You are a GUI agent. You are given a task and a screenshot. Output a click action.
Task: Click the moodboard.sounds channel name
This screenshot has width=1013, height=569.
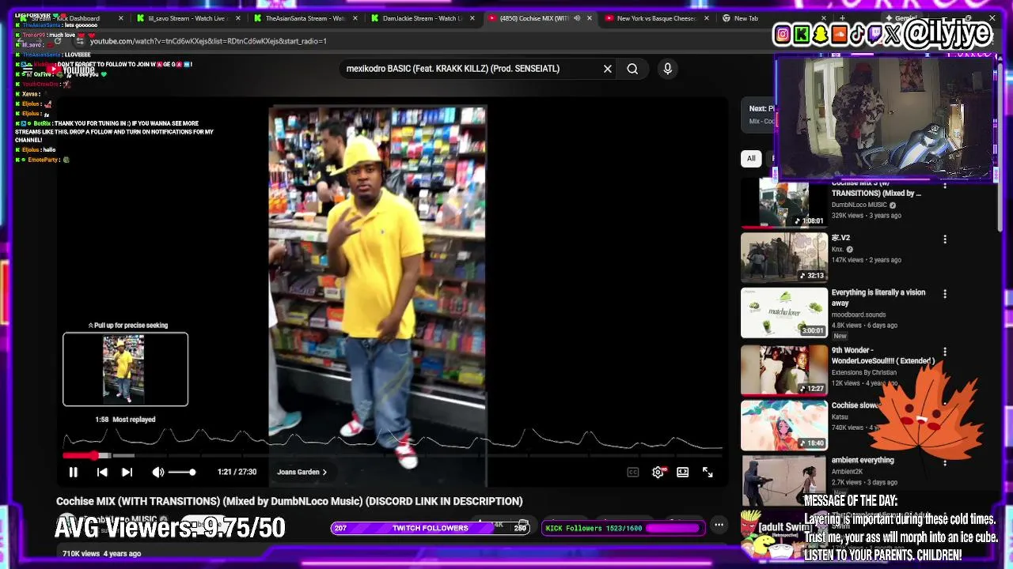coord(858,315)
